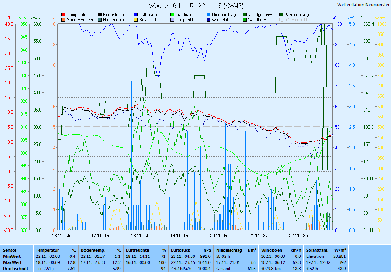This screenshot has width=391, height=272.
Task: Select the maximum Solarstrahl. value 392
Action: coord(342,263)
